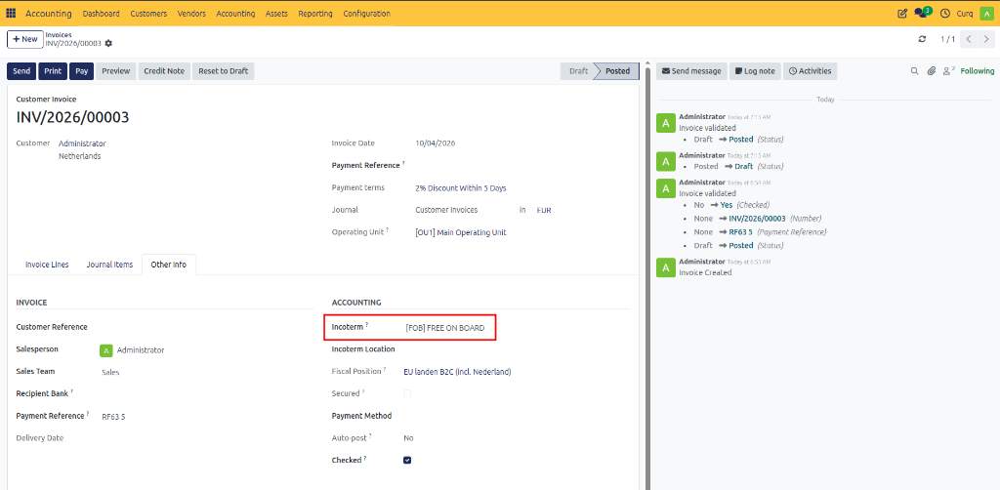The height and width of the screenshot is (490, 1000).
Task: Open the Reporting menu
Action: click(315, 14)
